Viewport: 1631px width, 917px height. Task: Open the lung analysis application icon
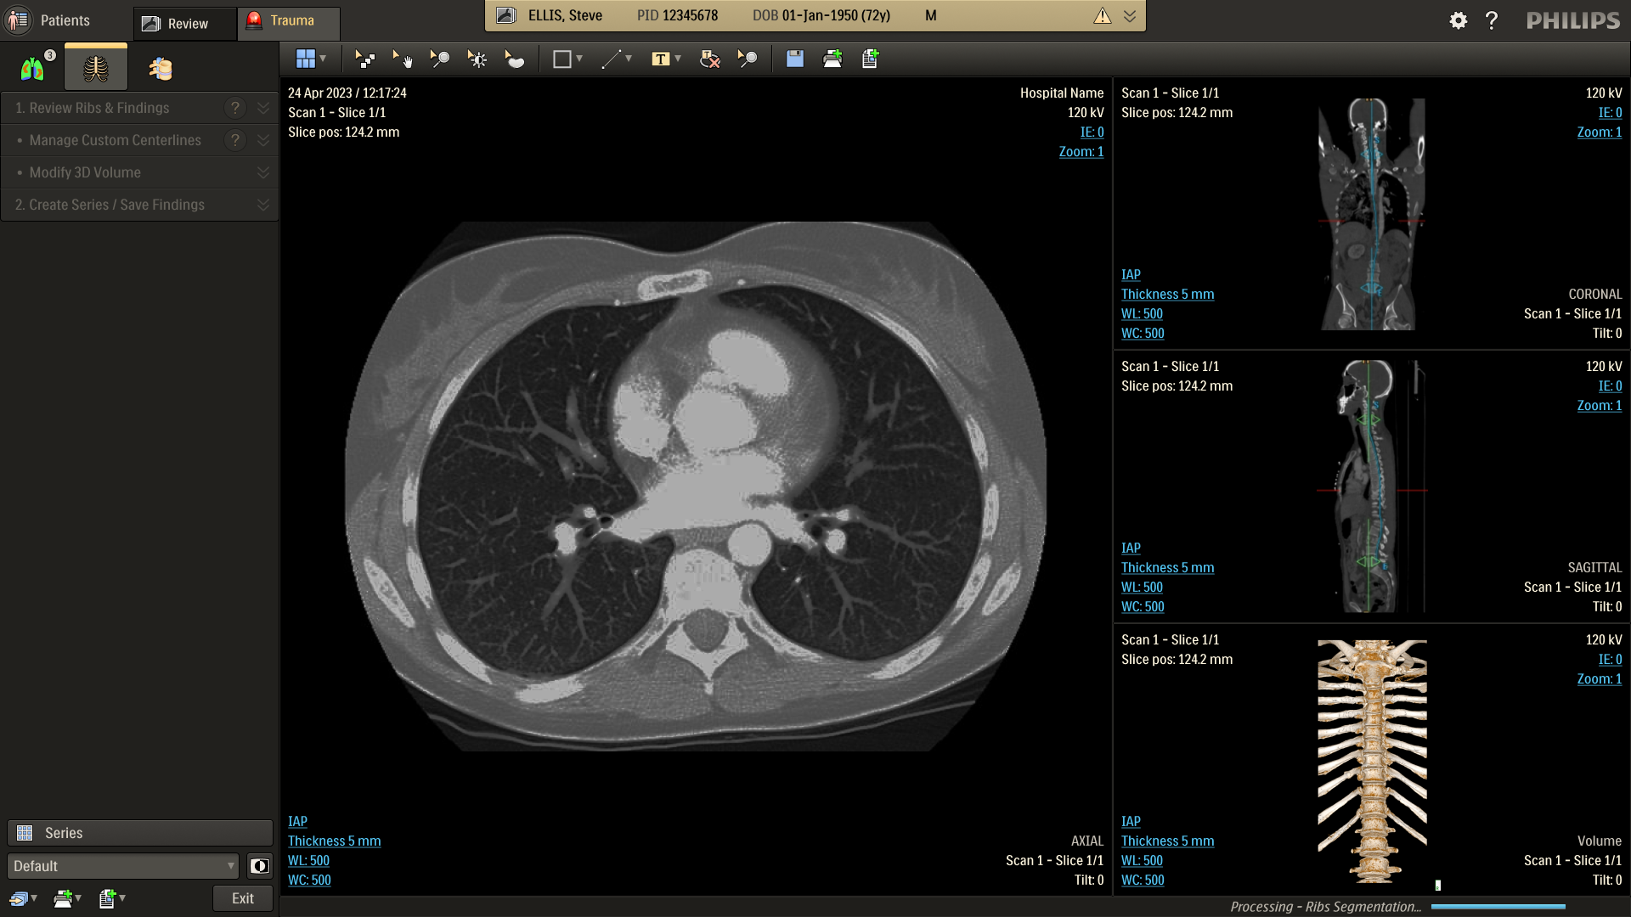click(32, 68)
